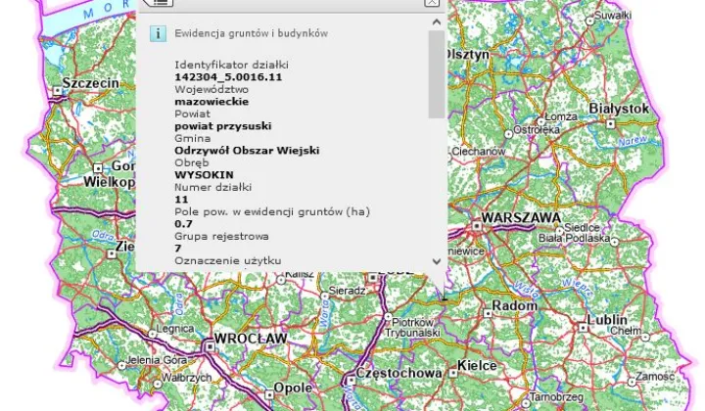The image size is (705, 411).
Task: Click the Grupa rejestrowa value 7
Action: 178,248
